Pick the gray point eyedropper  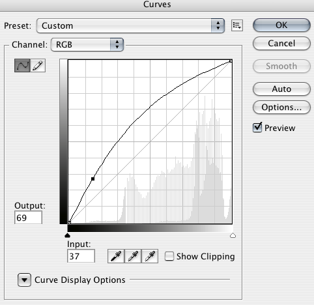point(133,256)
